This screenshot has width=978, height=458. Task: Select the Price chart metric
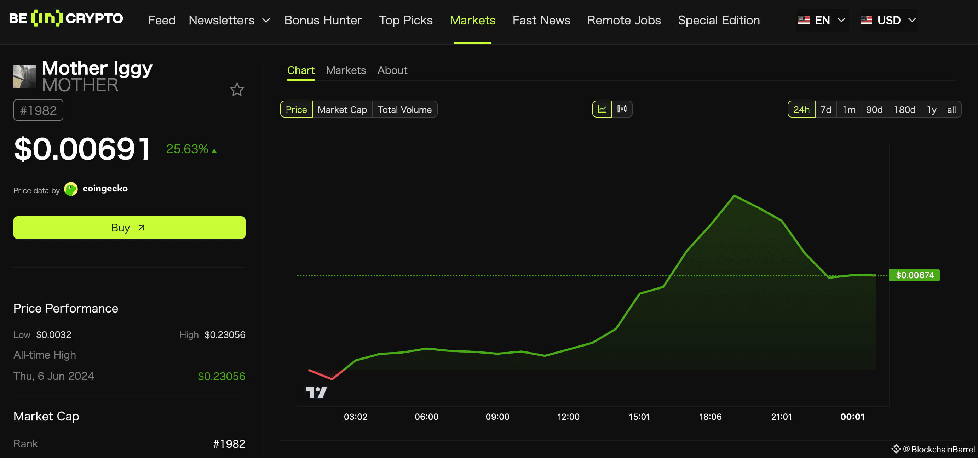(296, 109)
